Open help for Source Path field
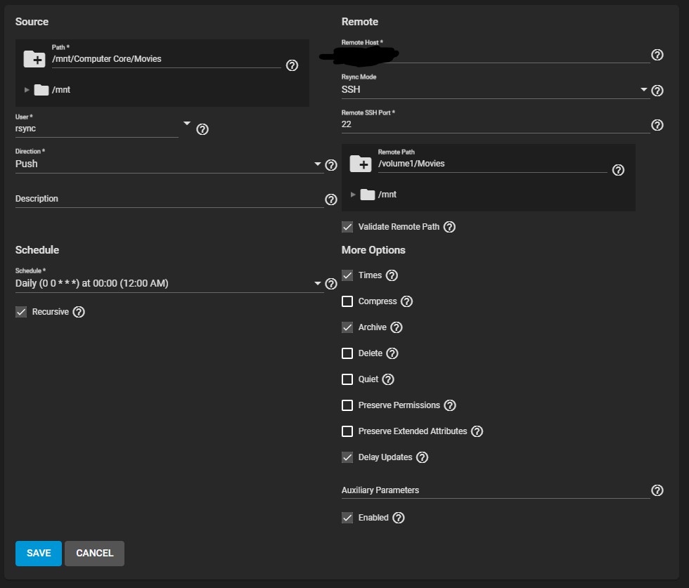 [x=292, y=65]
